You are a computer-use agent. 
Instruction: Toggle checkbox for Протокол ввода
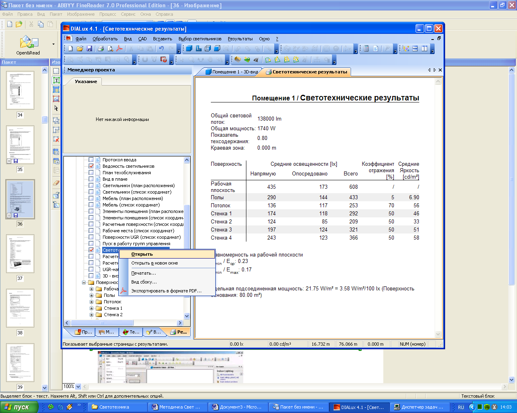(x=91, y=160)
